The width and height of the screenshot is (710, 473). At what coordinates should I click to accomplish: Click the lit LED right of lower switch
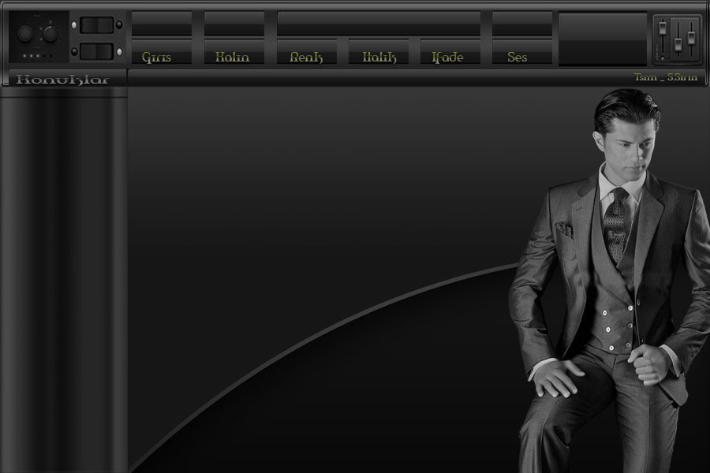(x=120, y=52)
